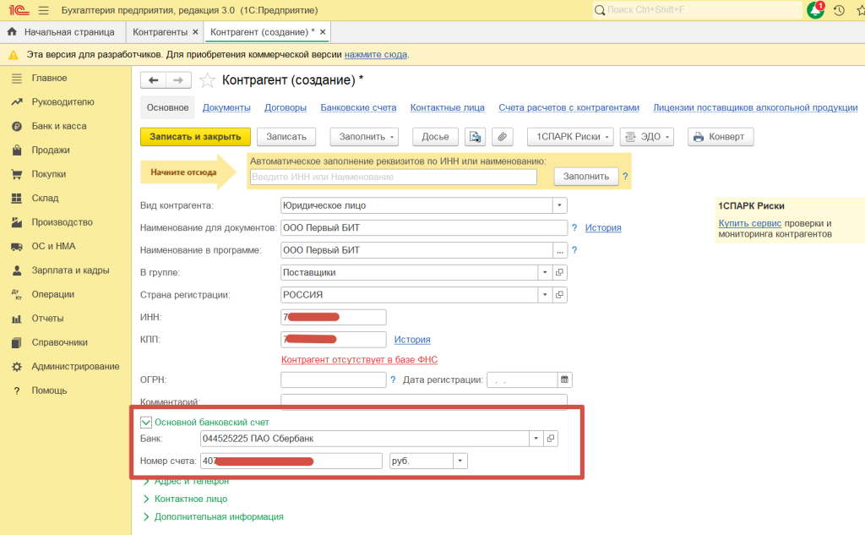Open the currency руб. dropdown
The image size is (865, 535).
pyautogui.click(x=460, y=461)
